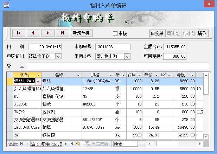Click the amount cell 62325.00

coord(184,135)
